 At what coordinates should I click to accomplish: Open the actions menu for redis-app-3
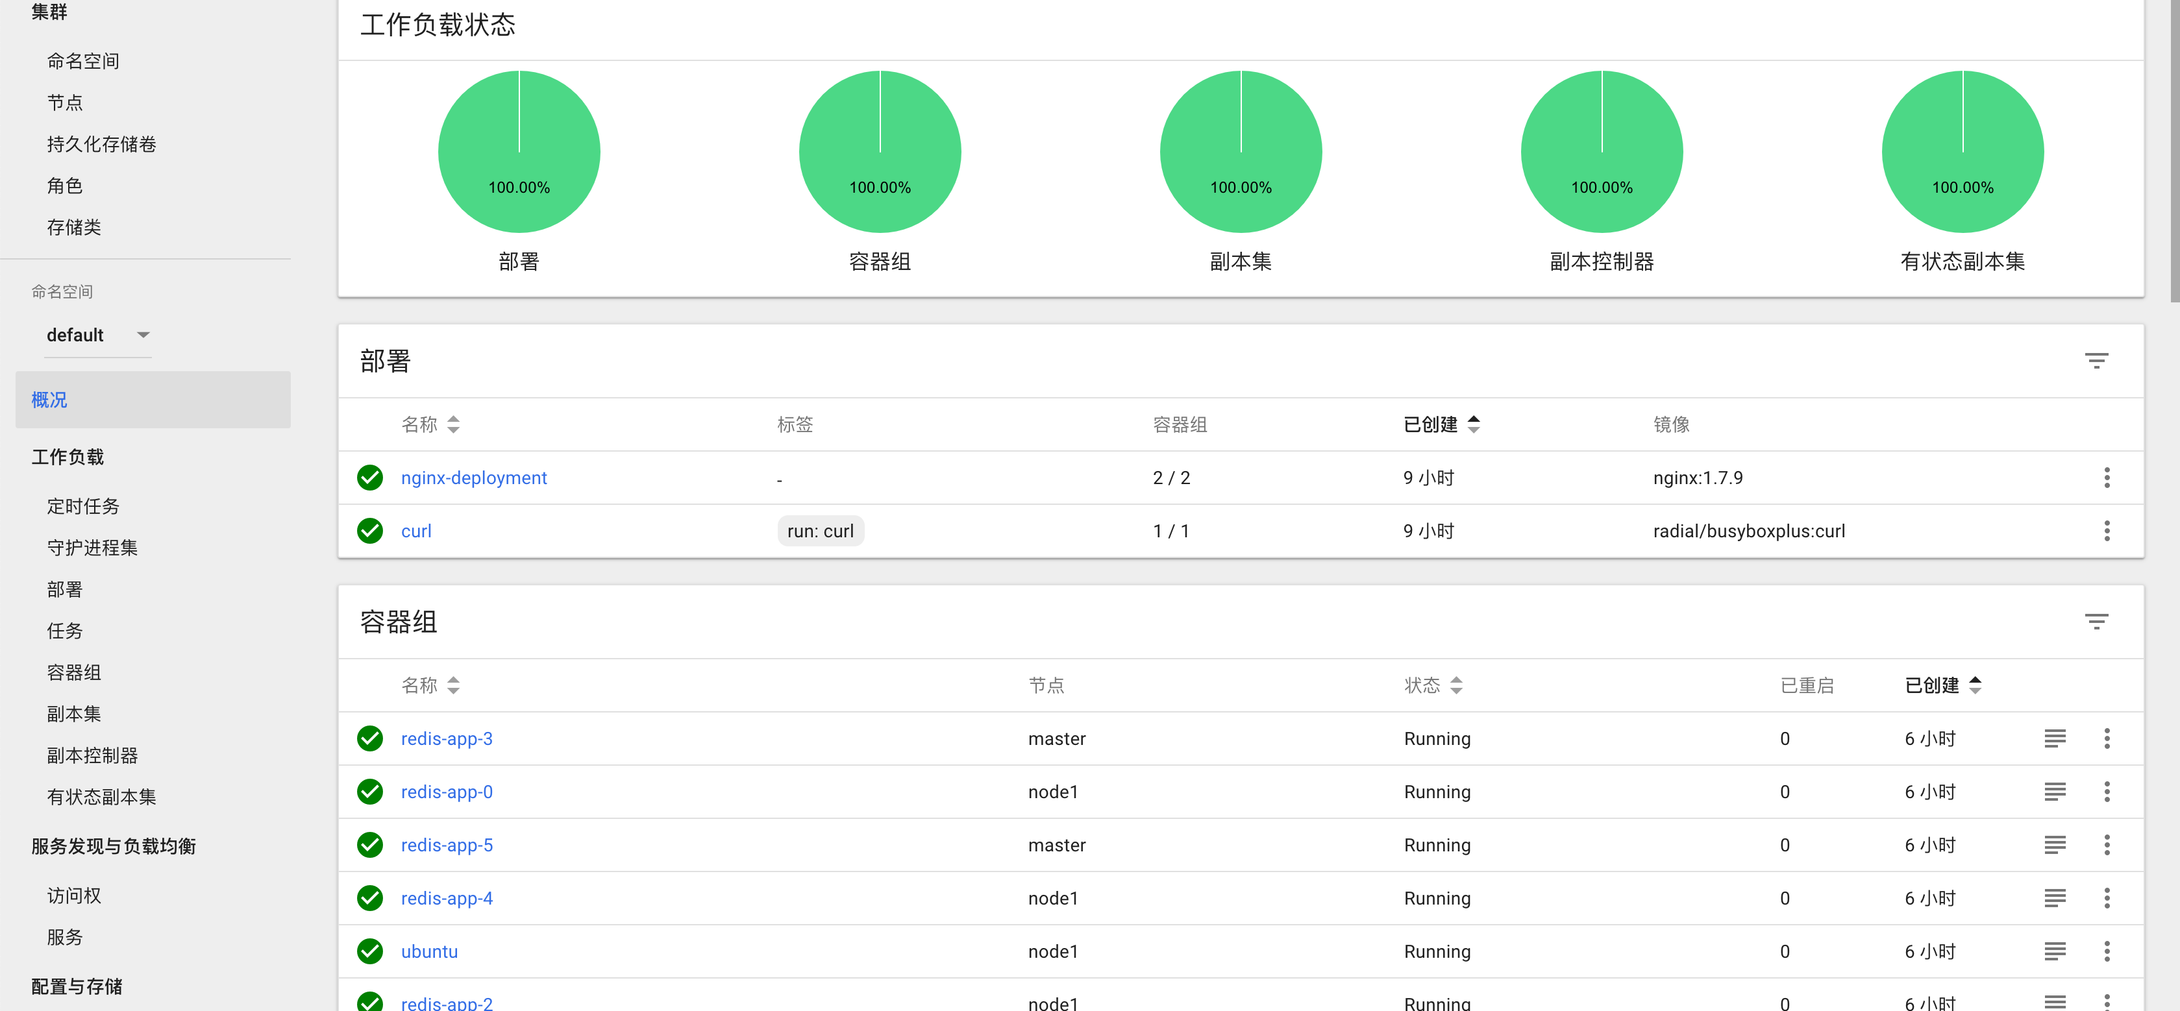point(2107,738)
